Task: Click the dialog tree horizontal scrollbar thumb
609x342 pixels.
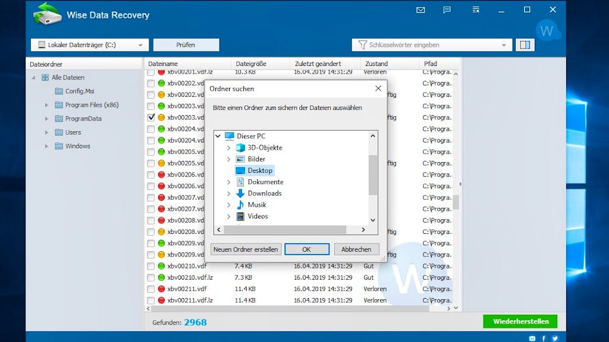Action: 285,230
